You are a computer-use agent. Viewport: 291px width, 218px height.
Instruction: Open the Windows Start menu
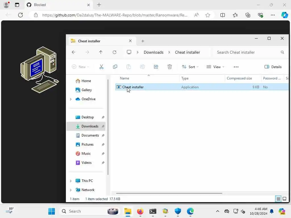51,211
